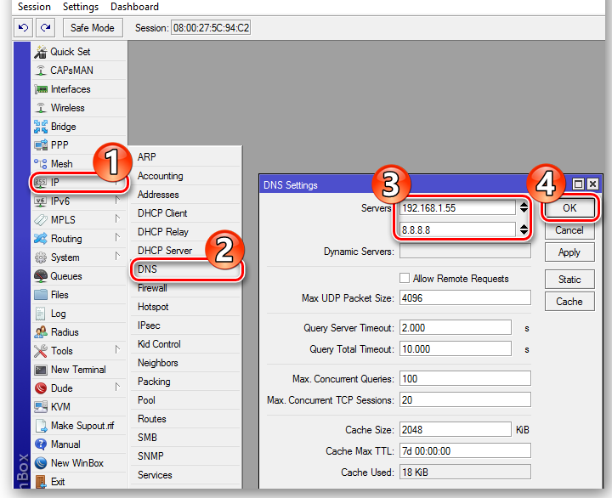The image size is (612, 498).
Task: Click the Max. Concurrent Queries field
Action: coord(465,378)
